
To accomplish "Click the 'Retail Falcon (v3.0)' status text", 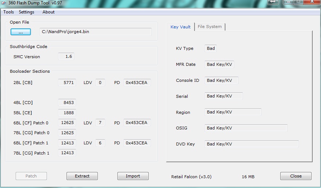I will click(192, 177).
